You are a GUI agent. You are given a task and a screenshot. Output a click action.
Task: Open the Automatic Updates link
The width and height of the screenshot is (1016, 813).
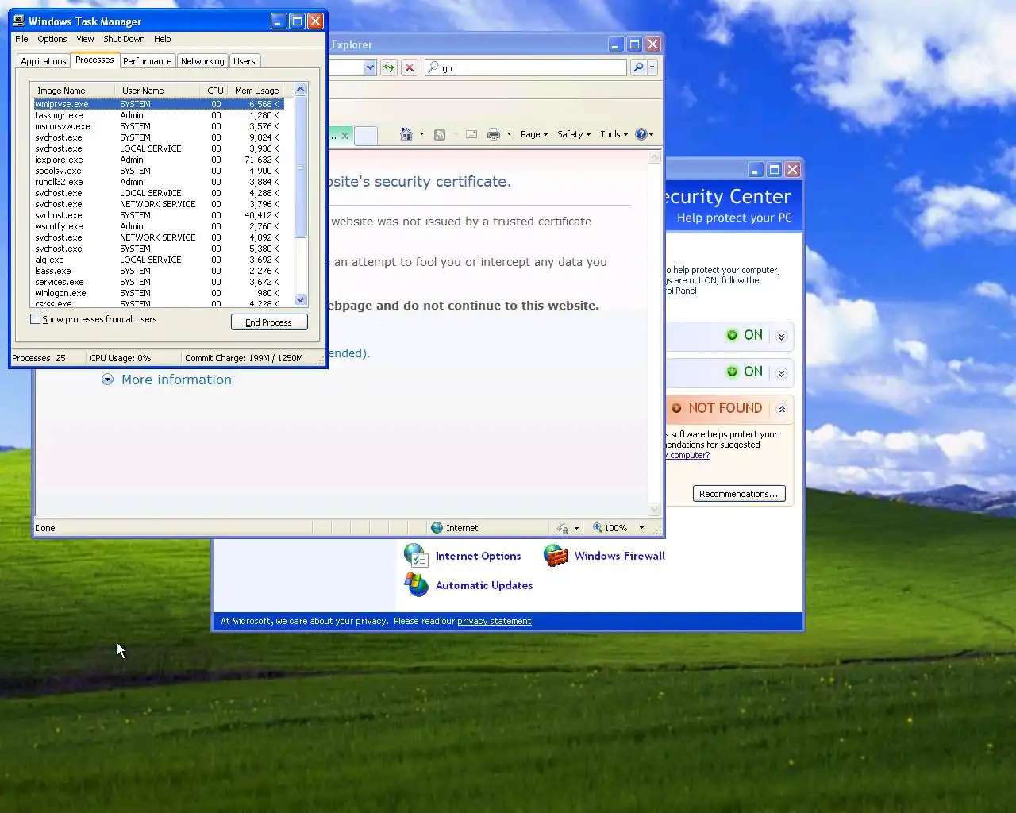click(484, 585)
